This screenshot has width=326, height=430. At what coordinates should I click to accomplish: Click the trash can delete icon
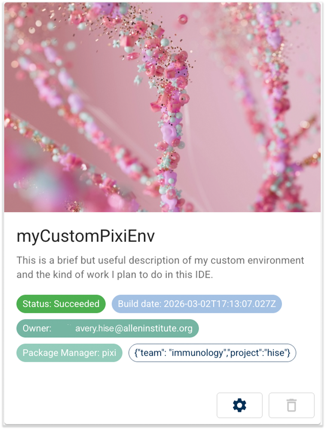coord(291,405)
